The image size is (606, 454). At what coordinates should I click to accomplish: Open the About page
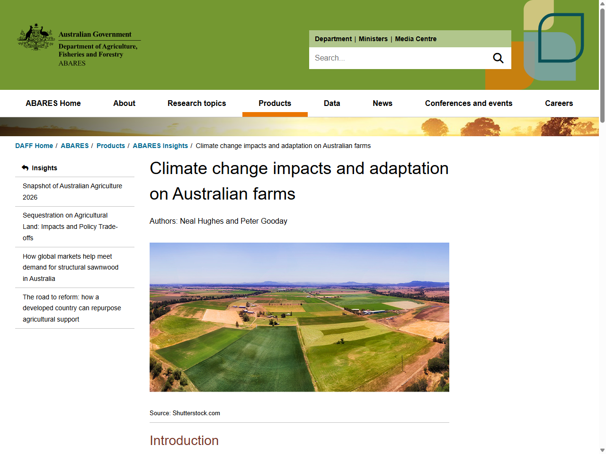pos(124,103)
